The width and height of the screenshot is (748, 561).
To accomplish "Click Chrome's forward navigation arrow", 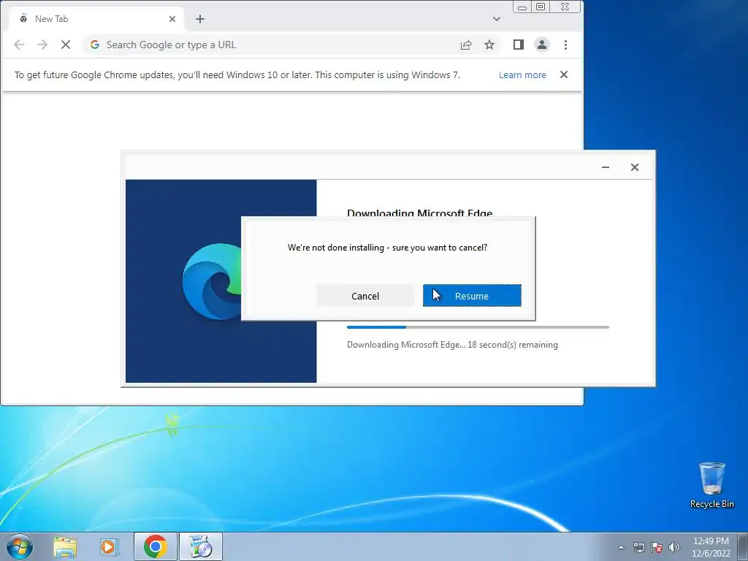I will point(42,45).
